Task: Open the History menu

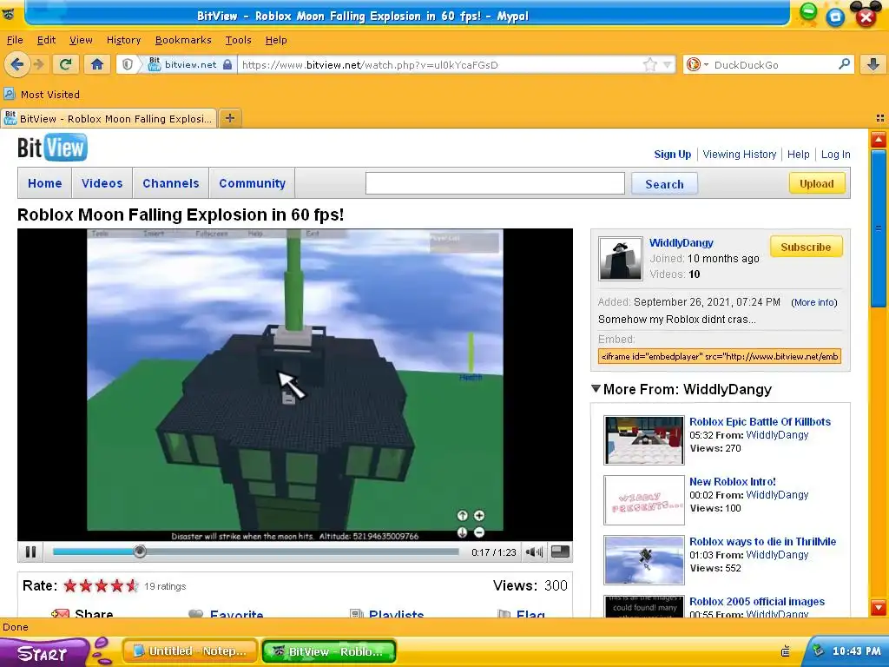Action: [x=123, y=40]
